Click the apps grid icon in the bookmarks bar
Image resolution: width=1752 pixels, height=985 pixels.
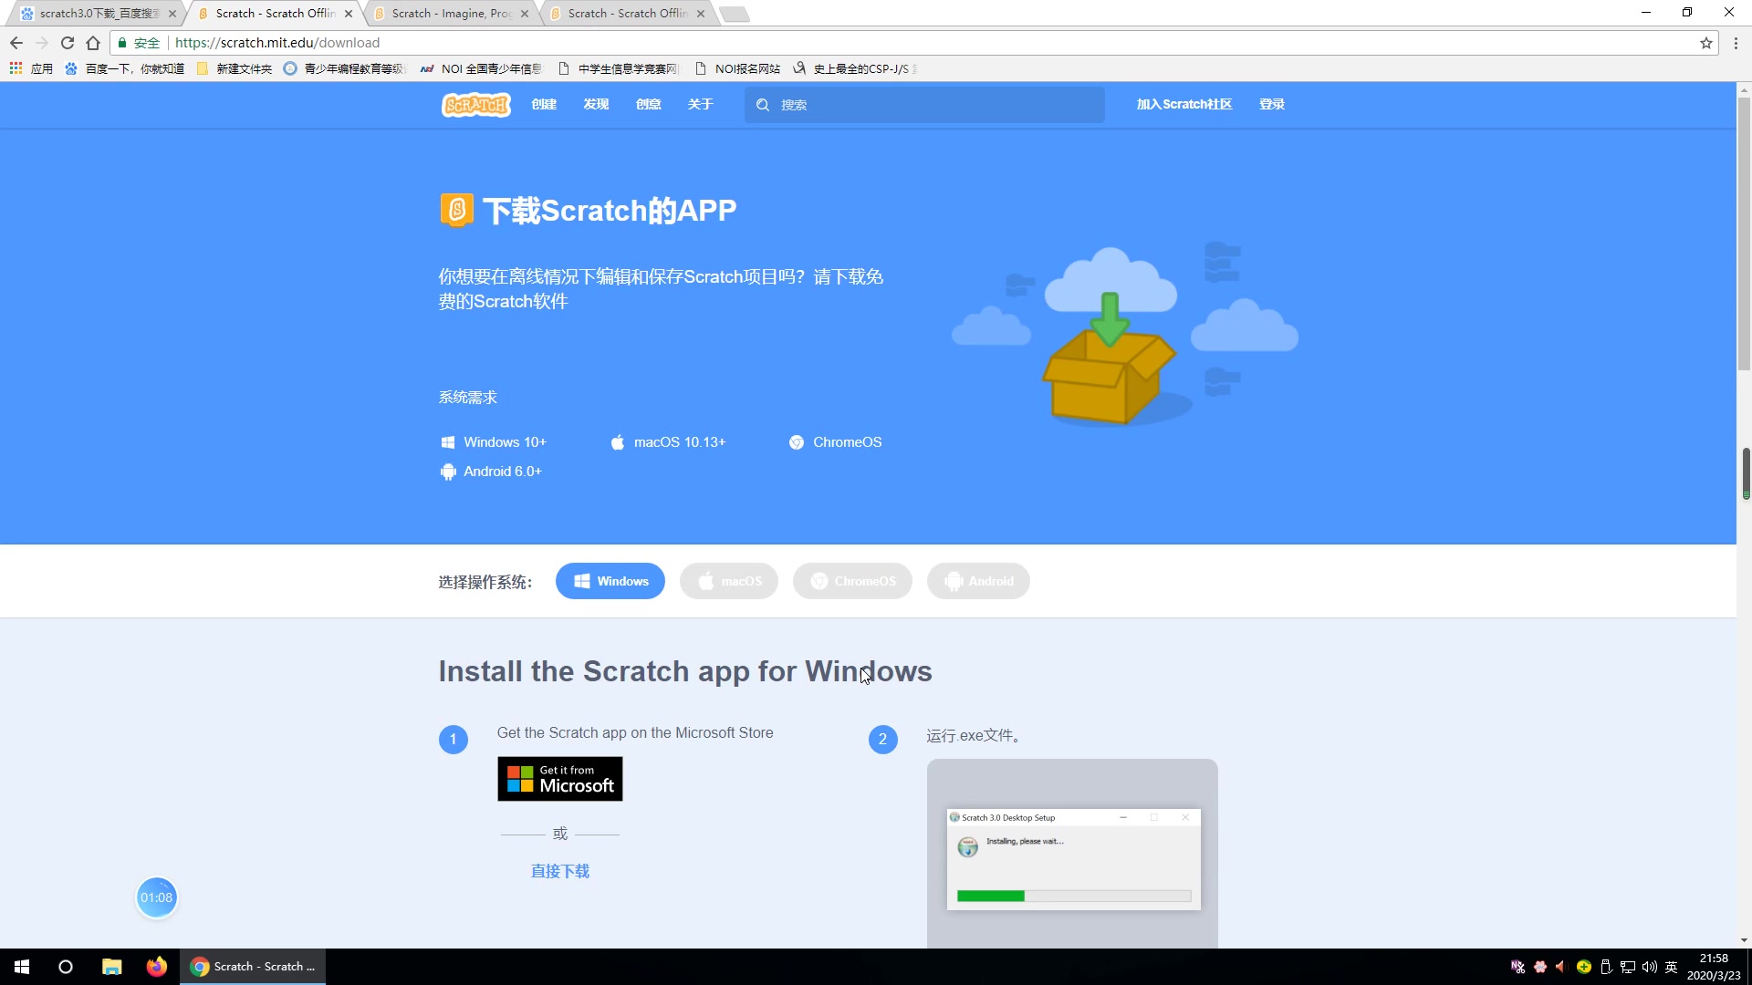coord(16,68)
